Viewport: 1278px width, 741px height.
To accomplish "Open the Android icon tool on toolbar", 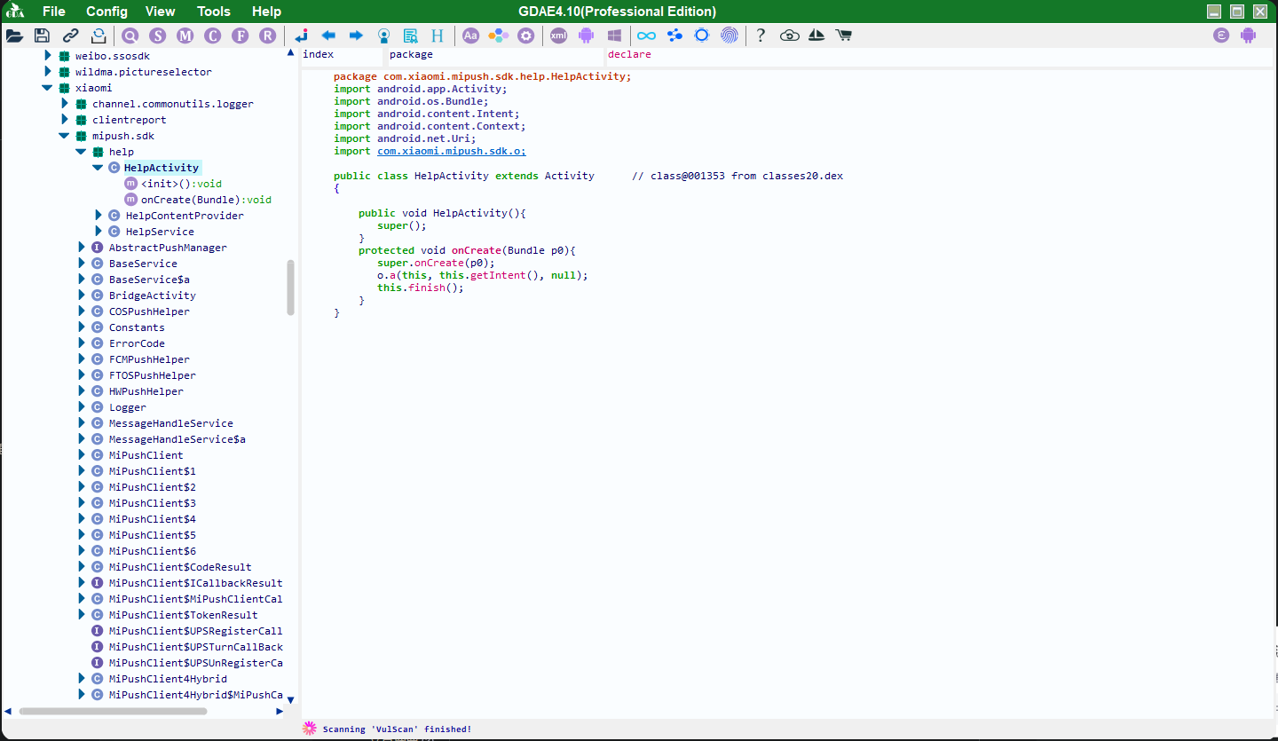I will pos(585,35).
